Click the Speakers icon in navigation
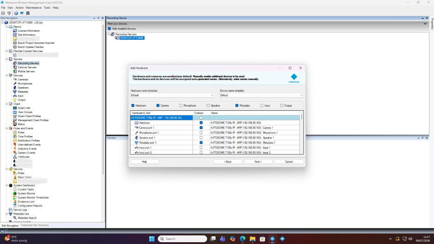This screenshot has width=434, height=244. coord(15,88)
